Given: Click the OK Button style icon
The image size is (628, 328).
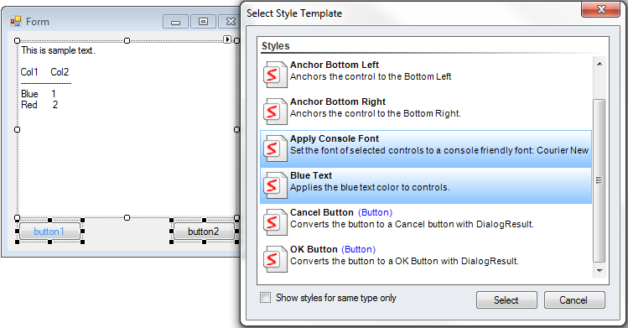Looking at the screenshot, I should pos(275,258).
